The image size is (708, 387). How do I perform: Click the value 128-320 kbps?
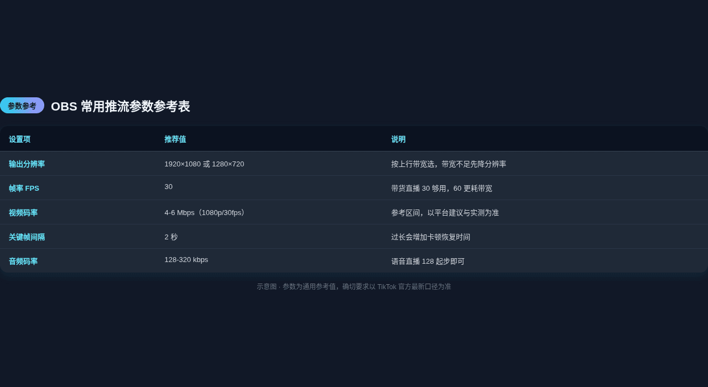click(x=186, y=260)
